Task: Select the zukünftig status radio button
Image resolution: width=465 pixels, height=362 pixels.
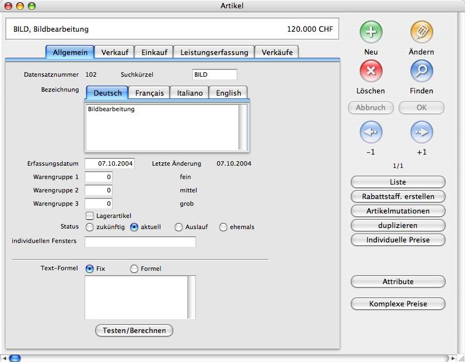Action: pyautogui.click(x=90, y=227)
